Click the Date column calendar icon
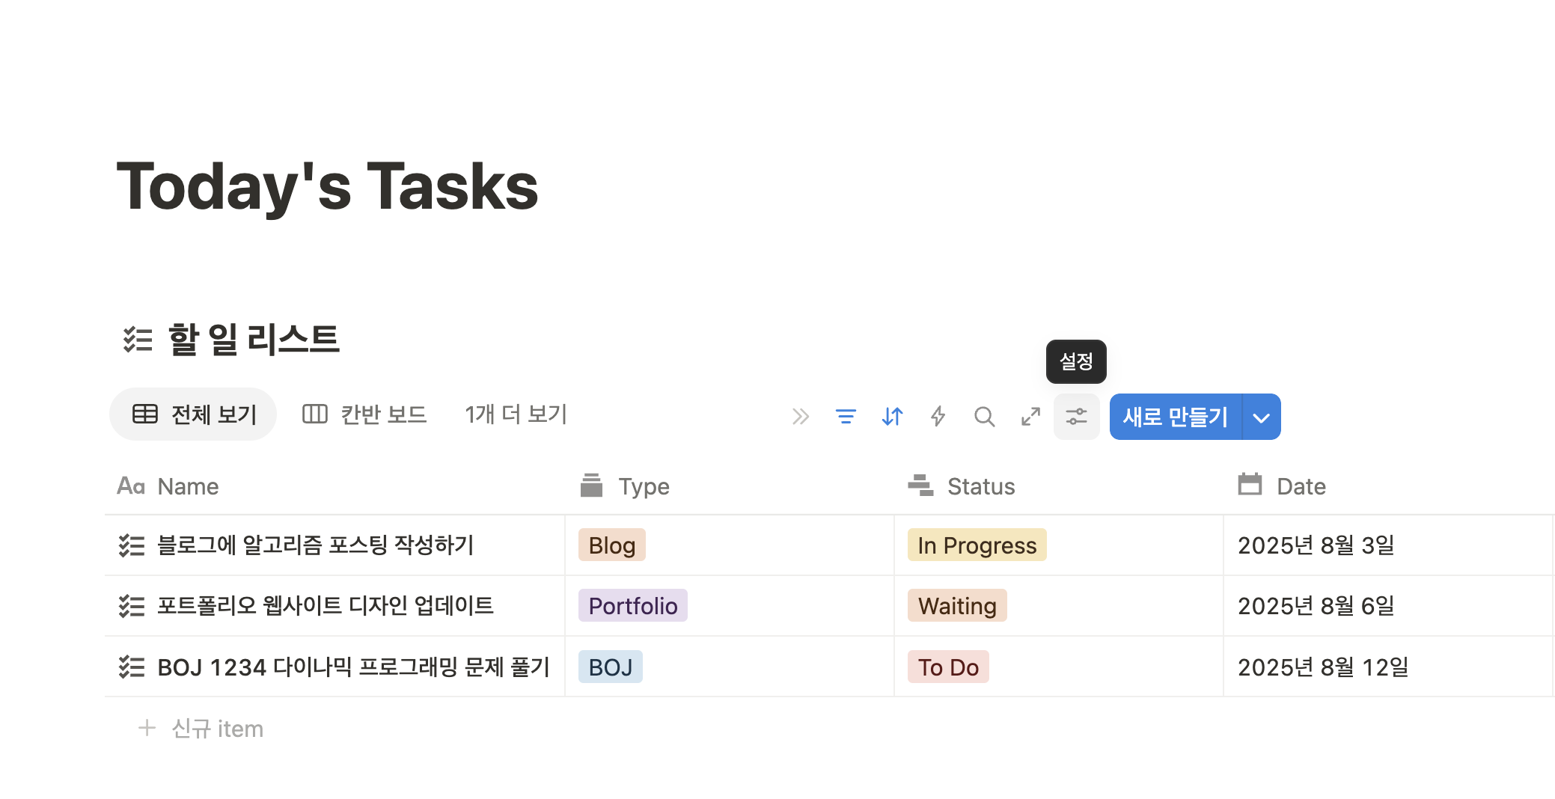Screen dimensions: 1555x799 (1248, 485)
